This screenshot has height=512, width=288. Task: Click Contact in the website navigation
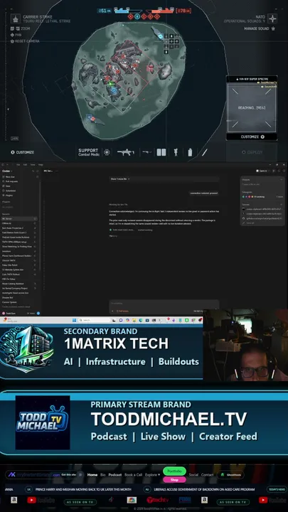pos(207,475)
